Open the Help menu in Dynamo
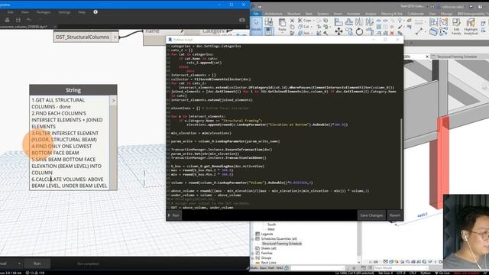489x275 pixels. pyautogui.click(x=82, y=12)
